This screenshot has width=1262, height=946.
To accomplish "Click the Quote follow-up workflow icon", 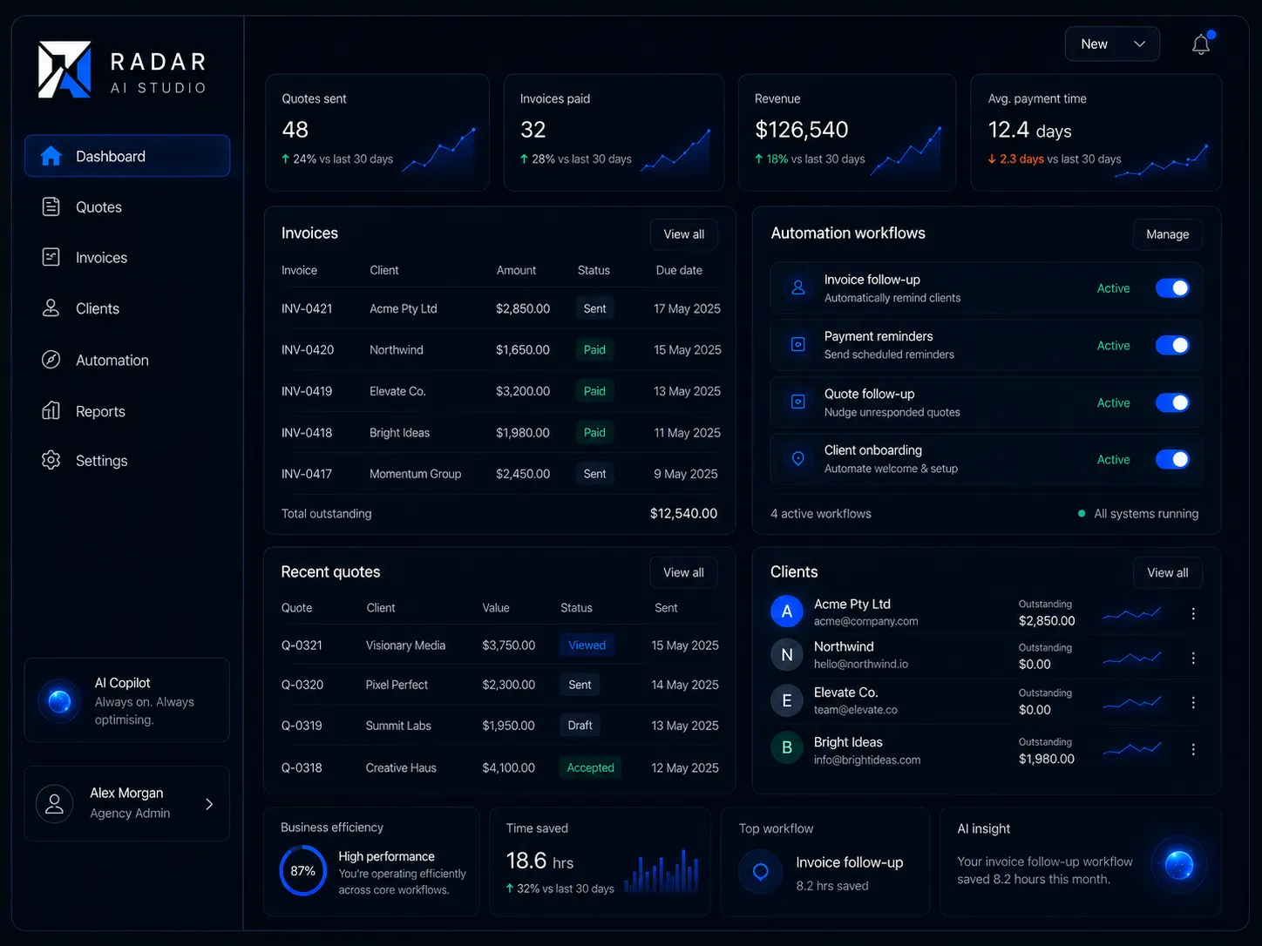I will click(x=797, y=402).
